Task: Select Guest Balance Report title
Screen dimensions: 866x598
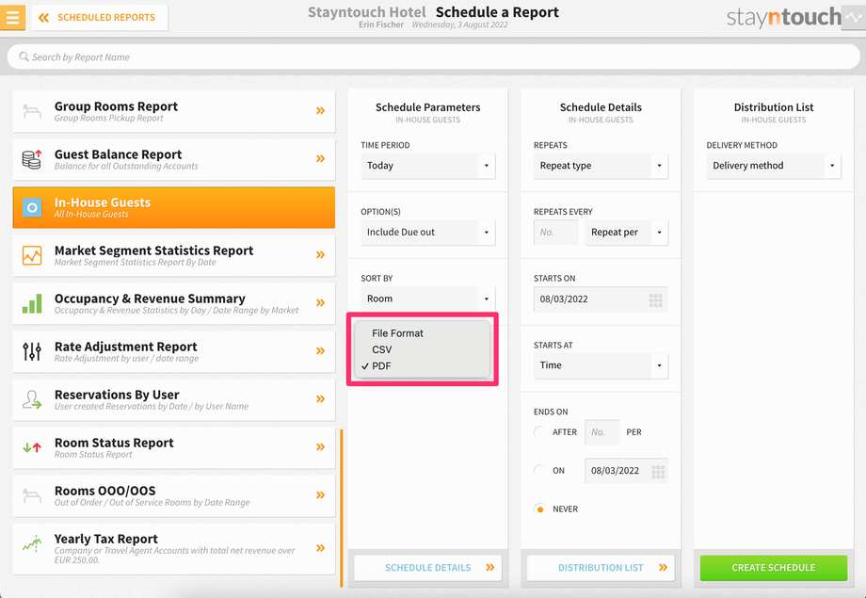Action: tap(119, 154)
